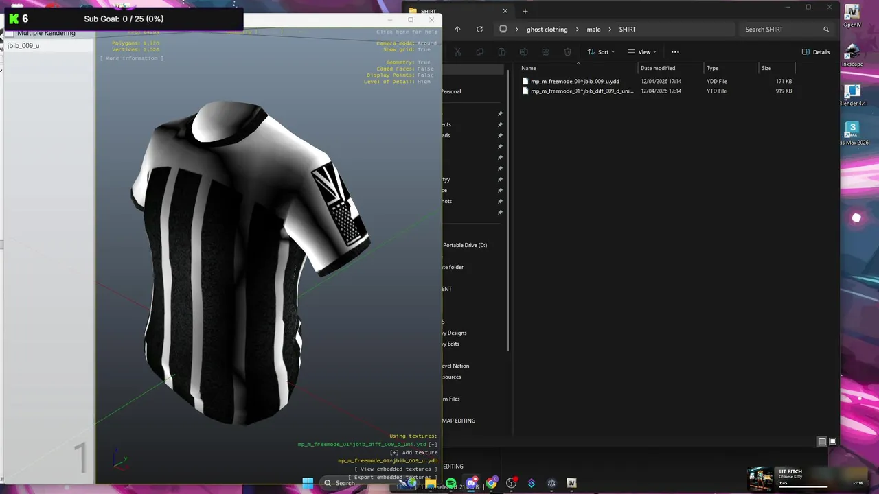Click 'YTD File' type cell
Image resolution: width=879 pixels, height=494 pixels.
(716, 91)
